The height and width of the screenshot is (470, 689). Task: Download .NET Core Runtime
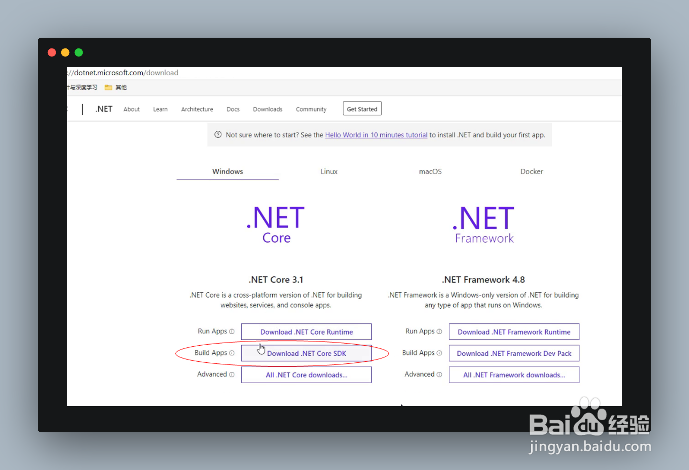[306, 332]
